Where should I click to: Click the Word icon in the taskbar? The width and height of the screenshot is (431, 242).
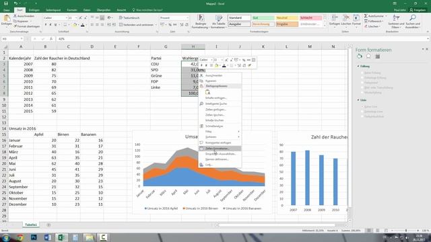pyautogui.click(x=48, y=237)
